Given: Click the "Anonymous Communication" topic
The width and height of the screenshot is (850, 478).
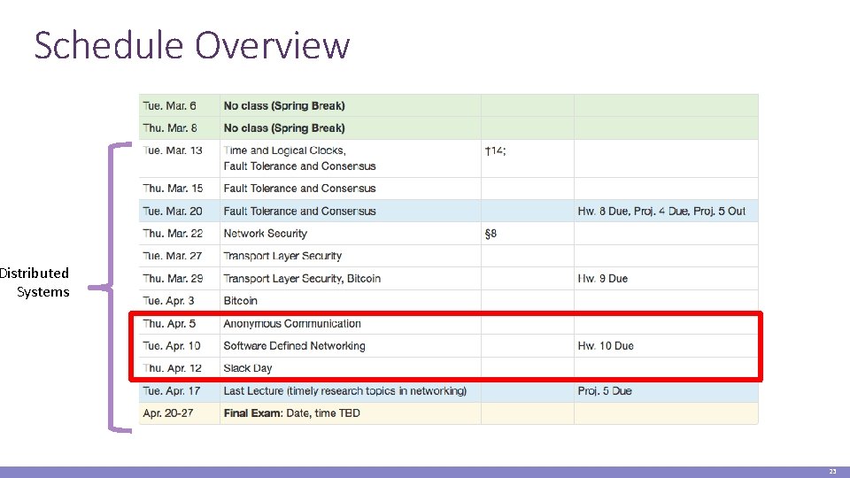Looking at the screenshot, I should [x=292, y=324].
